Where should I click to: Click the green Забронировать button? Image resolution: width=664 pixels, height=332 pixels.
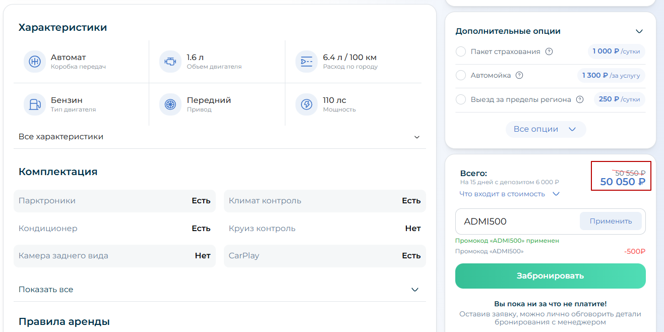click(550, 276)
